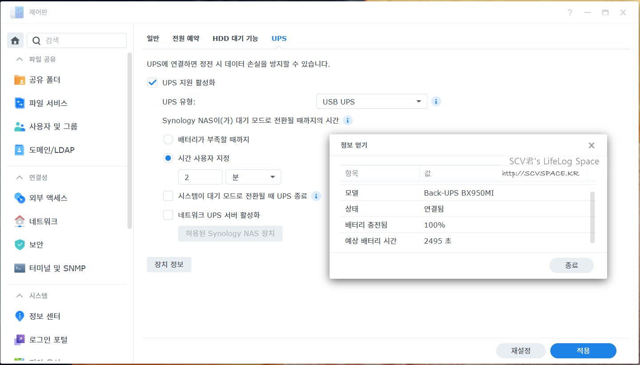Click the 장치 정보 button
This screenshot has width=640, height=365.
(169, 264)
